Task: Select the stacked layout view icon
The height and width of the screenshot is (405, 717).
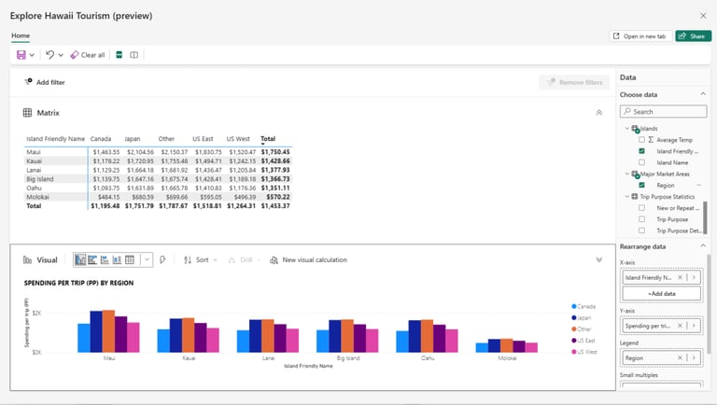Action: pos(119,55)
